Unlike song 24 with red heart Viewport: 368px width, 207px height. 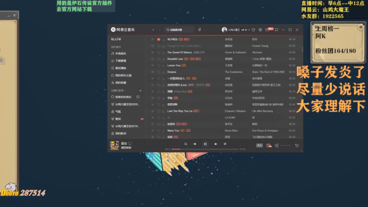pos(159,40)
